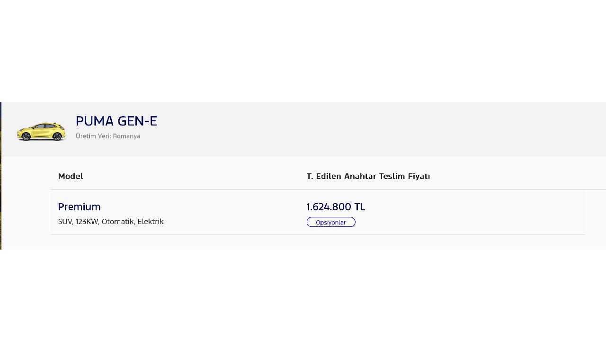Screen dimensions: 606x341
Task: Click Elektrik in the specs line
Action: (x=151, y=222)
